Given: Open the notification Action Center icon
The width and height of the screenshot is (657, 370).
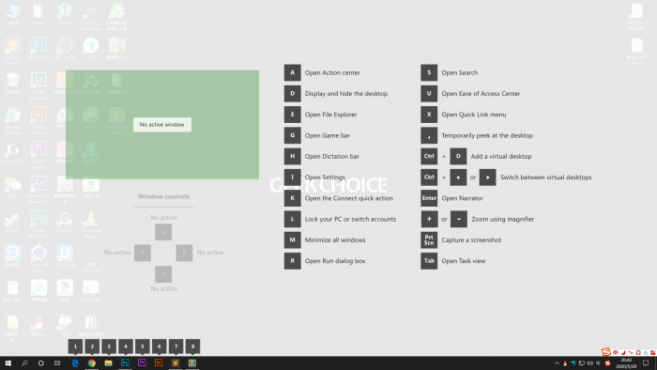Looking at the screenshot, I should pos(646,363).
